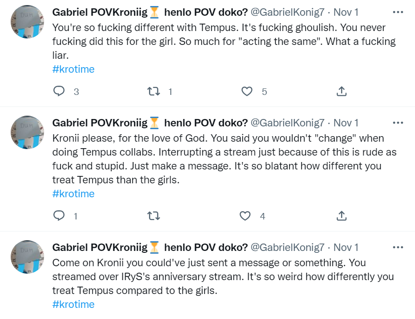Open #krotime hashtag in the second tweet
The image size is (415, 319).
click(73, 194)
